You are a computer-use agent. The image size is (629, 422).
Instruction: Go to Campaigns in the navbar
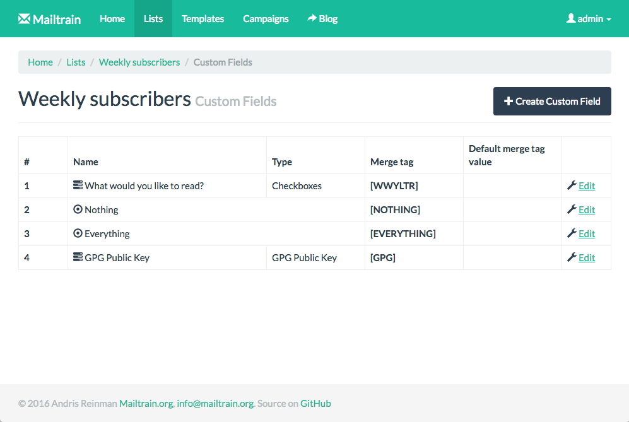pyautogui.click(x=266, y=19)
